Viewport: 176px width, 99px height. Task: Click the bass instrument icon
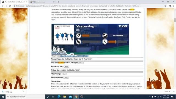click(x=78, y=42)
